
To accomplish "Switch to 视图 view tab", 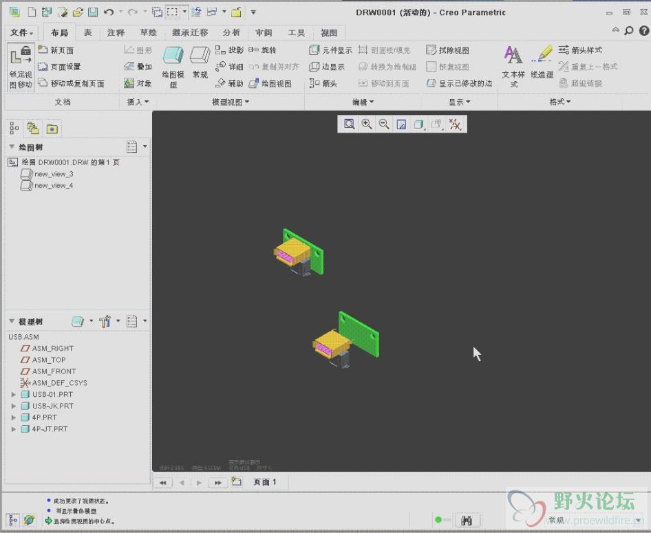I will coord(329,32).
